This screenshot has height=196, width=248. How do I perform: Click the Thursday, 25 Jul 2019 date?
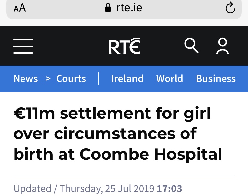pos(107,189)
